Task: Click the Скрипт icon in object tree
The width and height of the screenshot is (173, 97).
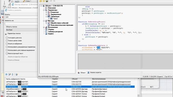Action: point(46,34)
